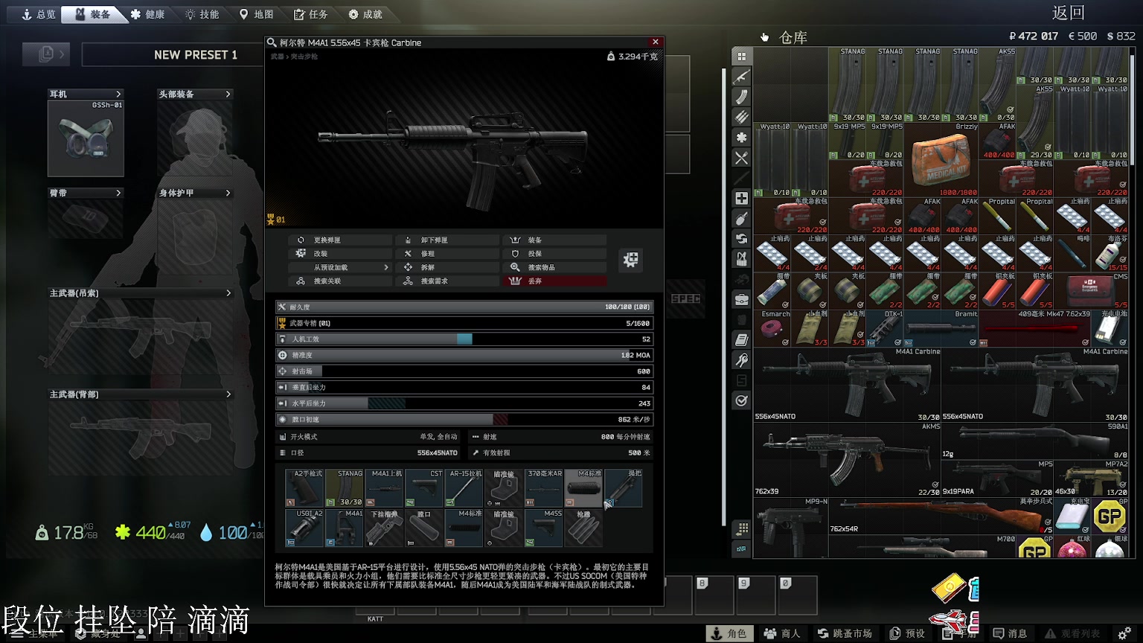Click the 卸下弹匣 unload magazine action
The height and width of the screenshot is (643, 1143).
point(447,240)
